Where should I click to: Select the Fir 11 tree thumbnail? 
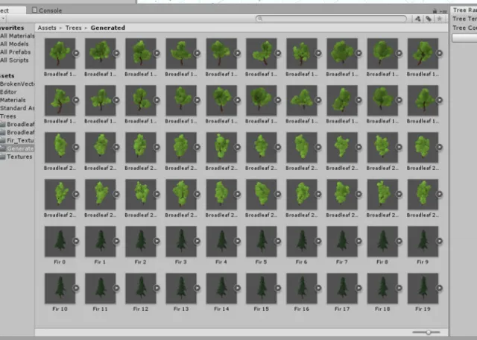101,289
